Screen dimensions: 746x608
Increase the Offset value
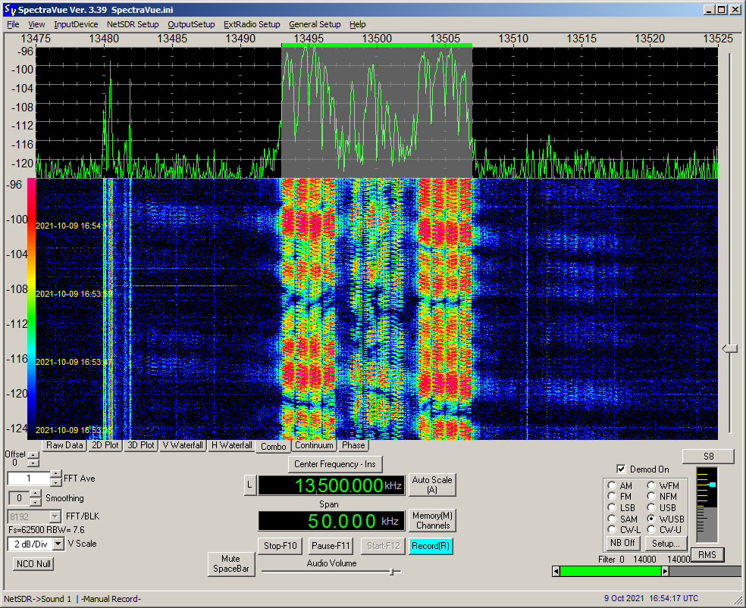pyautogui.click(x=33, y=455)
